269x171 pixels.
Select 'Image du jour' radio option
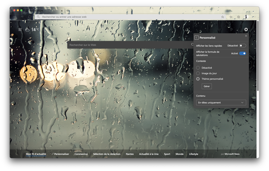pyautogui.click(x=198, y=73)
